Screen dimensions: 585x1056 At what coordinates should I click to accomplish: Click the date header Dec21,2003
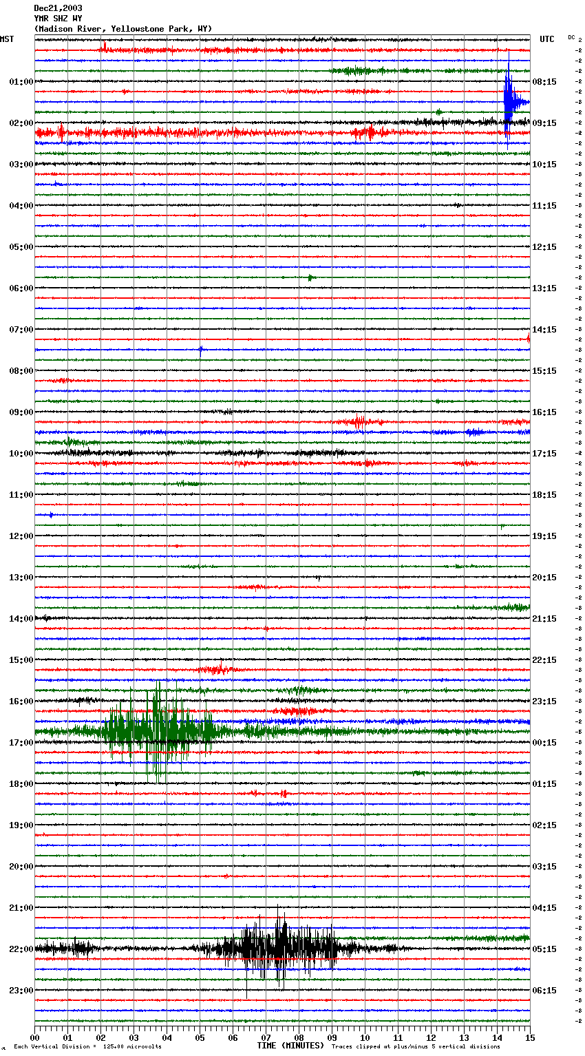click(x=58, y=8)
